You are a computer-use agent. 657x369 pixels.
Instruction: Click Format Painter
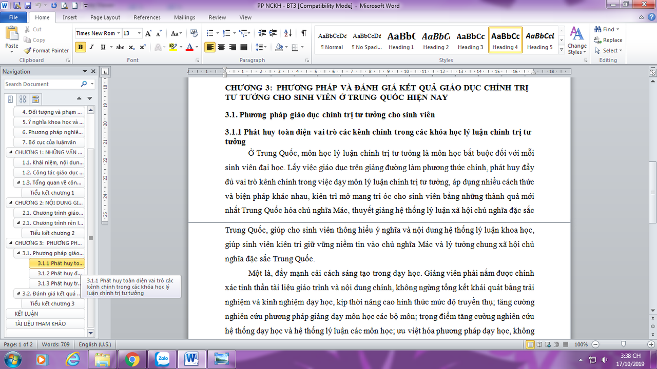click(x=46, y=50)
